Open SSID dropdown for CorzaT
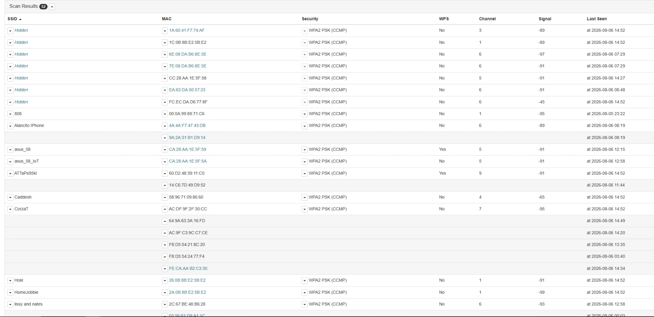 pos(10,209)
